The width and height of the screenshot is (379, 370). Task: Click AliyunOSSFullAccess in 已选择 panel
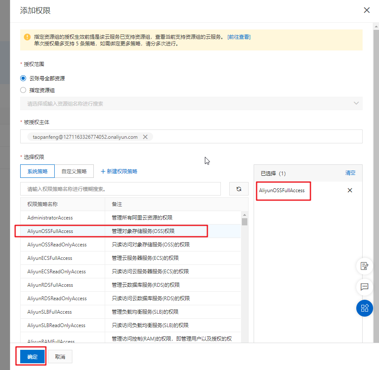pos(282,190)
